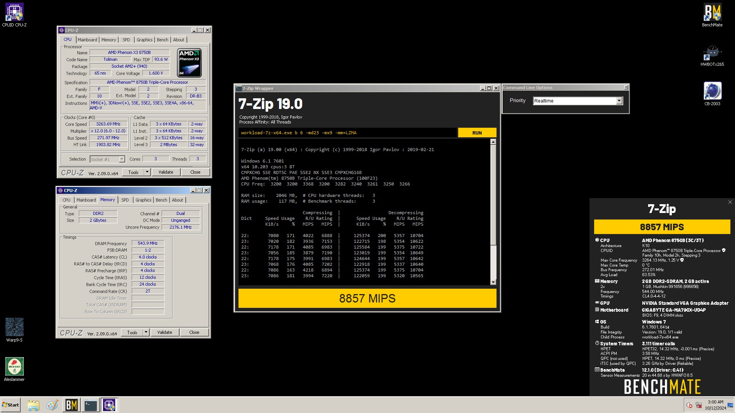Click Validate in top CPU-Z window
Image resolution: width=735 pixels, height=413 pixels.
coord(166,172)
